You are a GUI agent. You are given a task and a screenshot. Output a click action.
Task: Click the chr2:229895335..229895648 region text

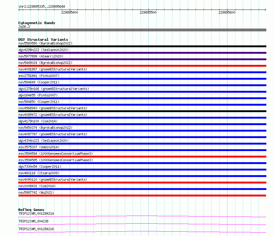tap(42, 6)
